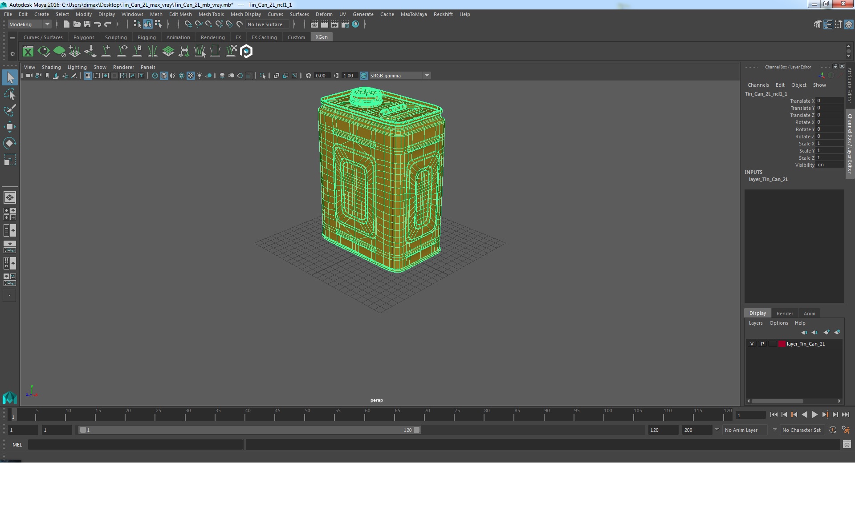855x515 pixels.
Task: Open Channels menu in Channel Box
Action: pos(758,85)
